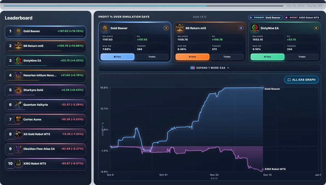Click rank badge 3 on the SixtyNine EA card
The height and width of the screenshot is (185, 326).
click(x=316, y=28)
